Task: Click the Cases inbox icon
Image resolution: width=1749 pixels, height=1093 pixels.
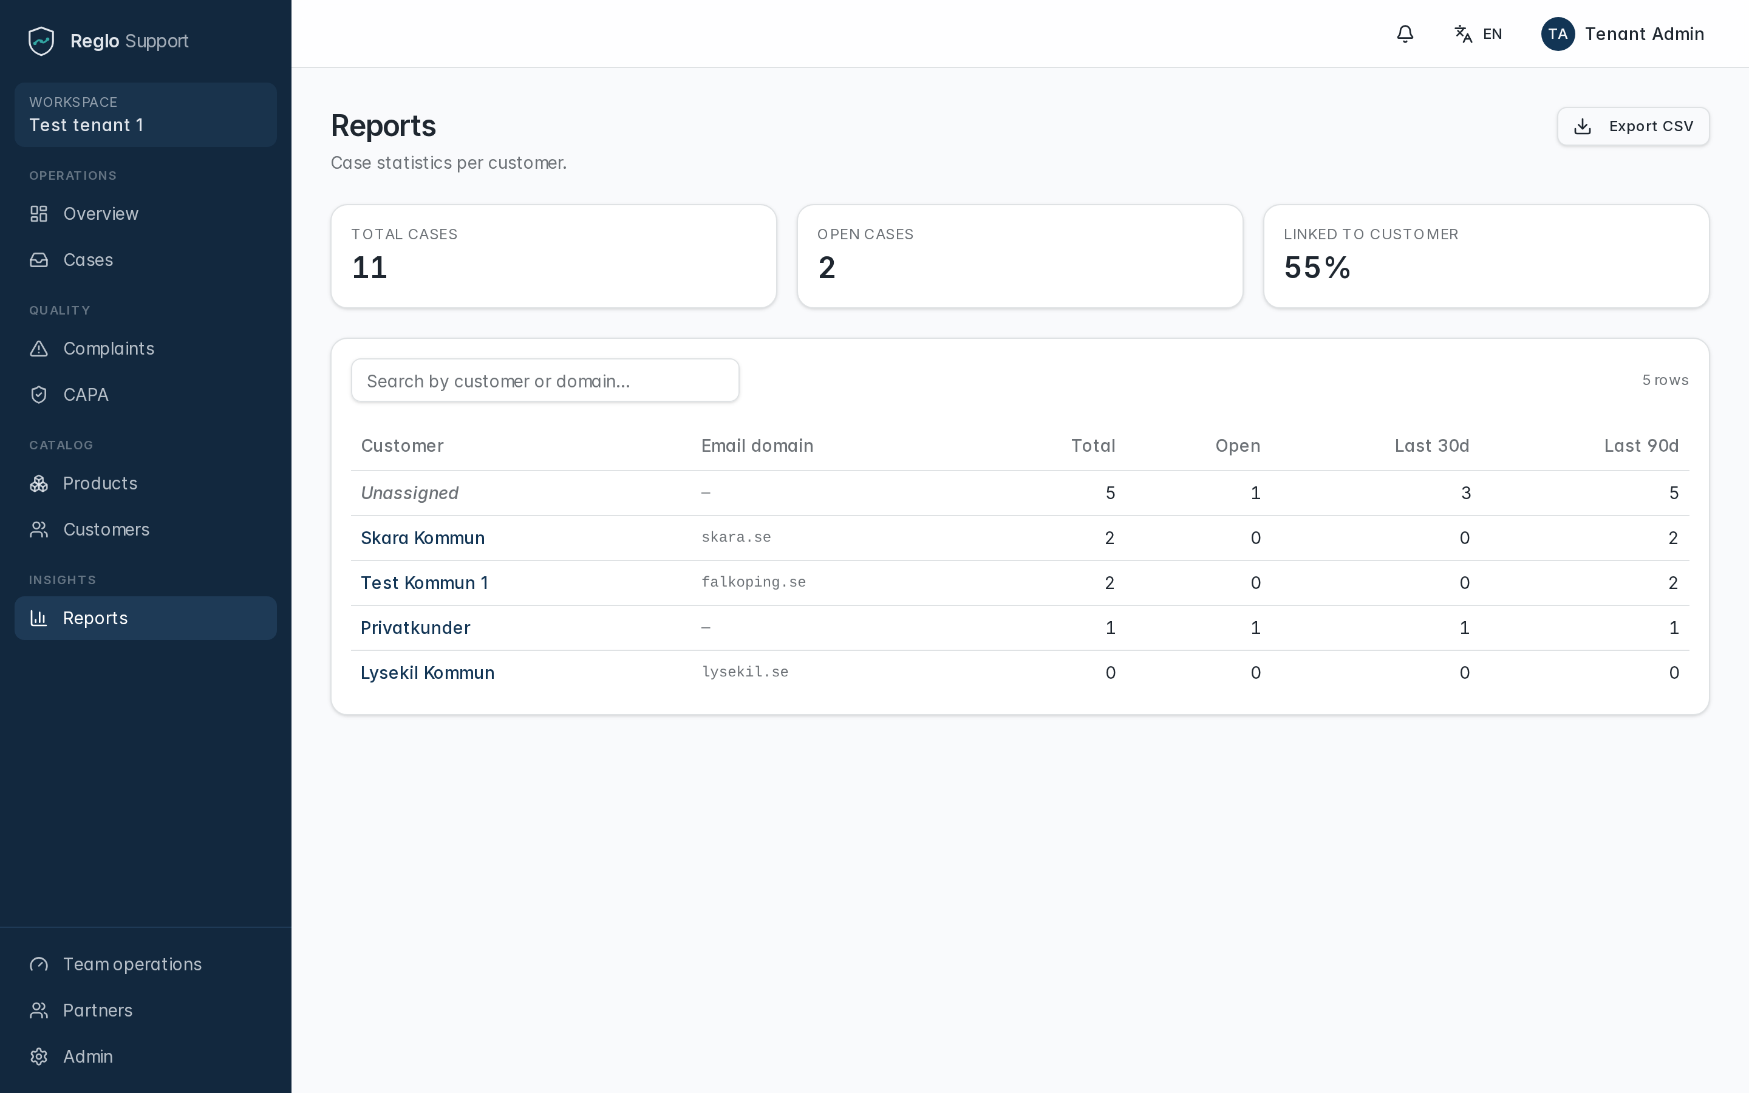Action: click(x=39, y=260)
